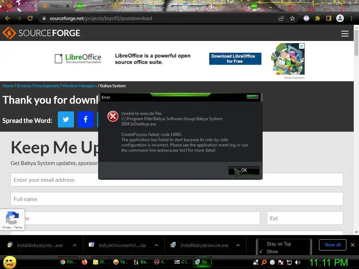Open downloaded InstallBabyabSecure.exe
Screen dimensions: 359x269
[200, 245]
